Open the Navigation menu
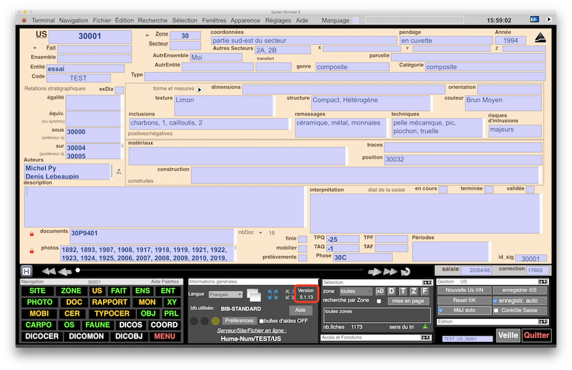Screen dimensions: 572x370 point(73,21)
